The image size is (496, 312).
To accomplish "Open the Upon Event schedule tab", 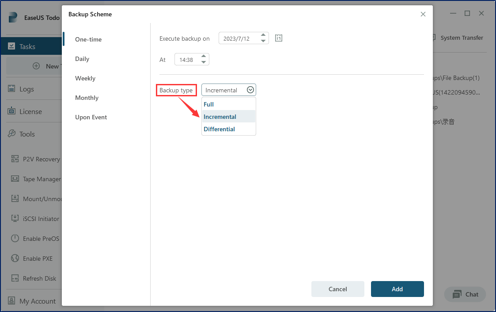I will pos(91,117).
